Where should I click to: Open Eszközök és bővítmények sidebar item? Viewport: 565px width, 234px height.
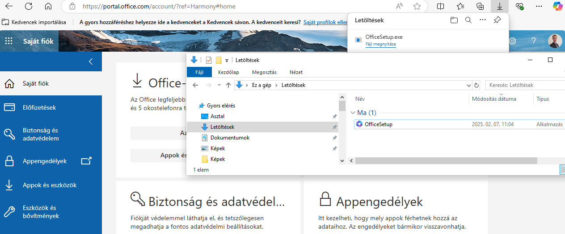point(51,212)
